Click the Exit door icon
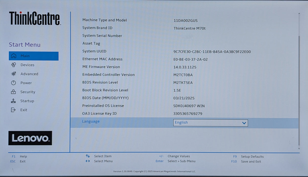The image size is (308, 177). click(13, 110)
